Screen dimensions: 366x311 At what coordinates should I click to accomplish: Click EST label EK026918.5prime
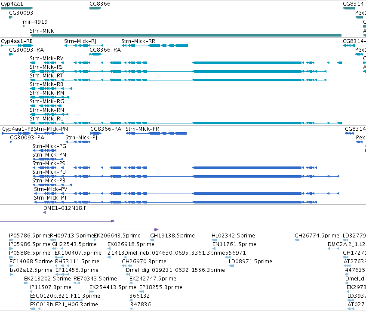[x=131, y=244]
